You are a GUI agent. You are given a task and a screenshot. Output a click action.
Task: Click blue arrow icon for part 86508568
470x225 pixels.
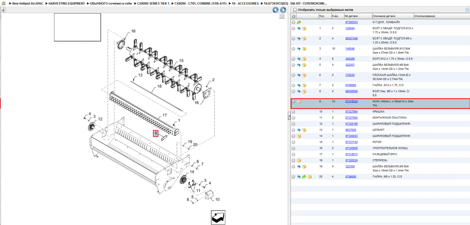click(299, 92)
